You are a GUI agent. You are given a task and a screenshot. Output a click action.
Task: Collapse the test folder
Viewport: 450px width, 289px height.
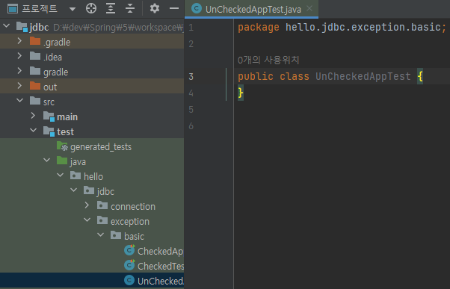tap(34, 131)
